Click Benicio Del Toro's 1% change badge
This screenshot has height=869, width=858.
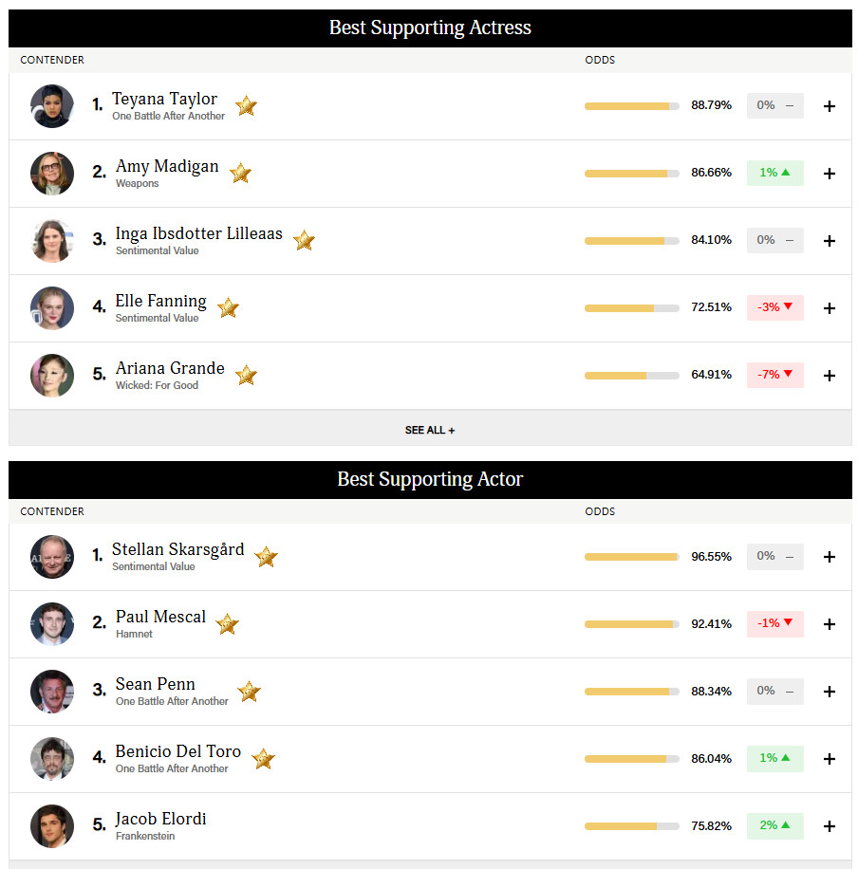click(x=774, y=759)
